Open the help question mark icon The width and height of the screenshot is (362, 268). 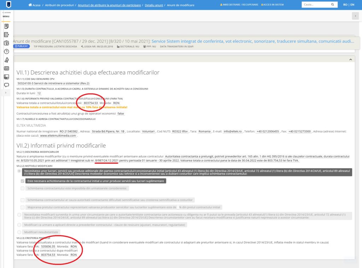pyautogui.click(x=6, y=52)
